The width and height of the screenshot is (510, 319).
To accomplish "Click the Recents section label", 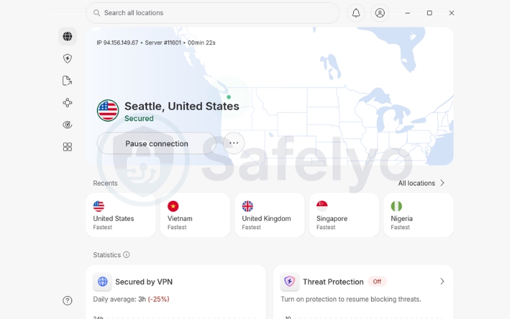I will tap(105, 183).
